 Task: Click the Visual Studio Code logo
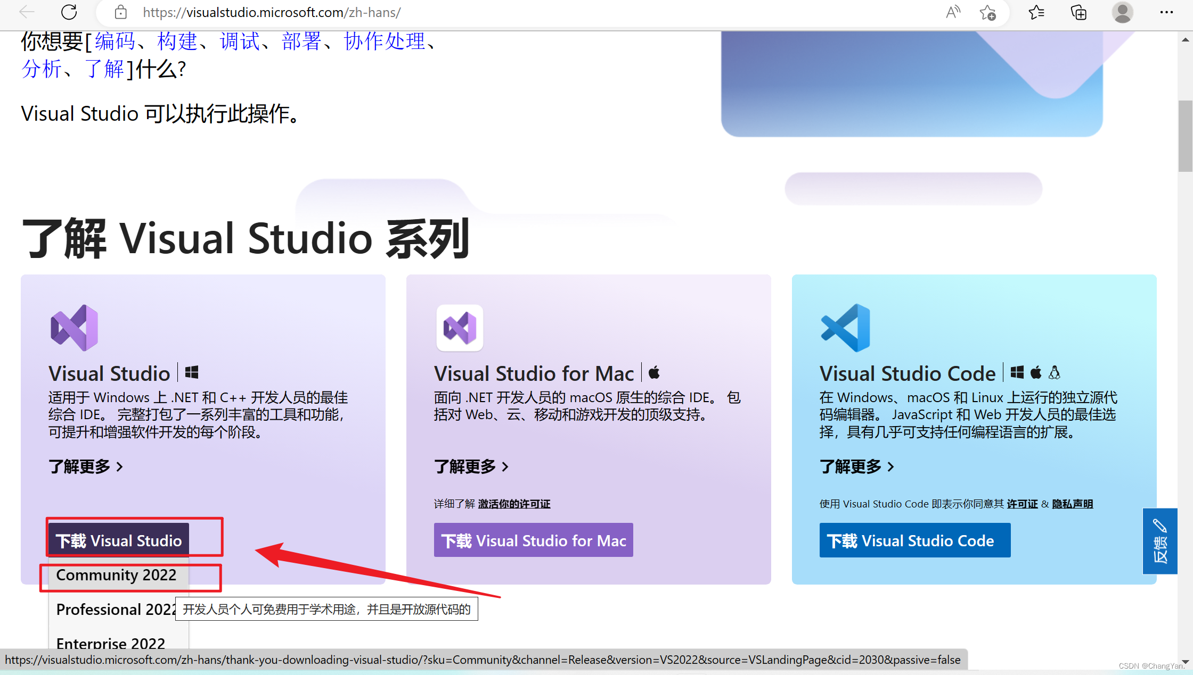pos(845,328)
